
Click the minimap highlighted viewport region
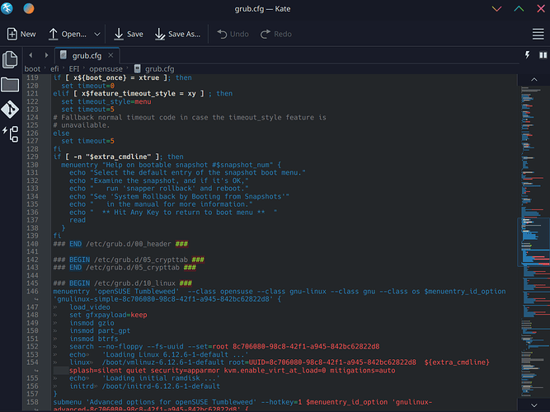point(534,242)
